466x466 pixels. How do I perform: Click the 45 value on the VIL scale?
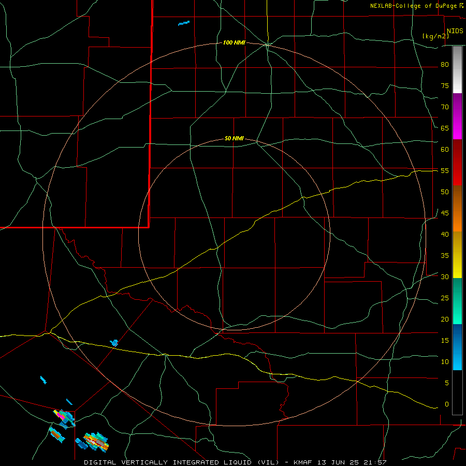(x=445, y=213)
